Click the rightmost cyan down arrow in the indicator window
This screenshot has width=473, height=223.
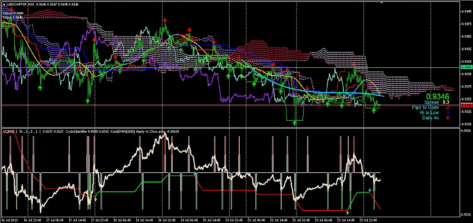[370, 190]
